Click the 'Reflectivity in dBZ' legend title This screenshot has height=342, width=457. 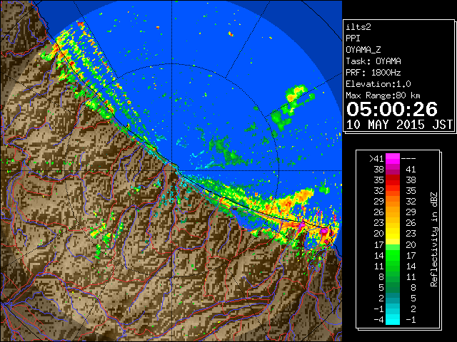coord(434,239)
